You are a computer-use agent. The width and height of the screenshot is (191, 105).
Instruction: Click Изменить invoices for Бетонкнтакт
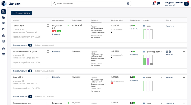[x=169, y=26]
